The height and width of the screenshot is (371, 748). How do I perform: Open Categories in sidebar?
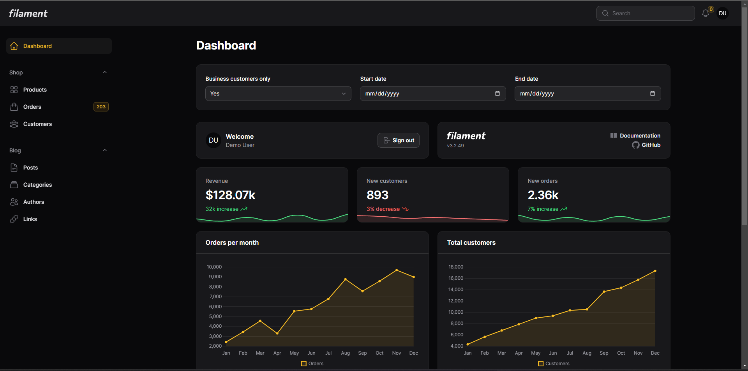tap(59, 185)
